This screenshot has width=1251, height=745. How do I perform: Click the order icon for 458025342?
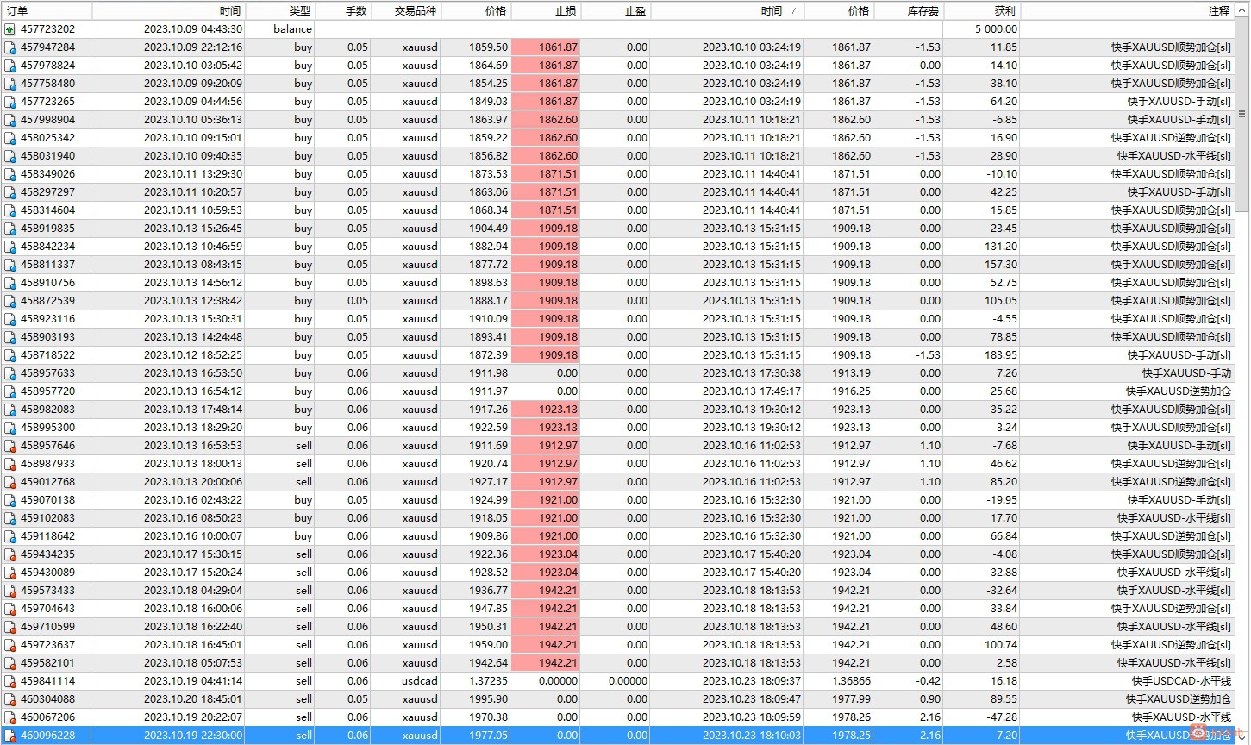pyautogui.click(x=10, y=138)
